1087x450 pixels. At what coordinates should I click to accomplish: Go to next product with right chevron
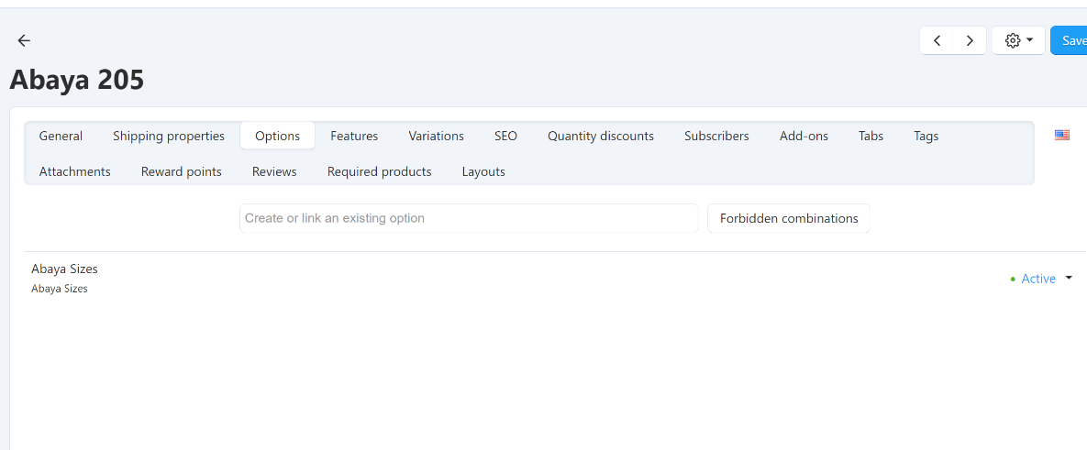(970, 41)
